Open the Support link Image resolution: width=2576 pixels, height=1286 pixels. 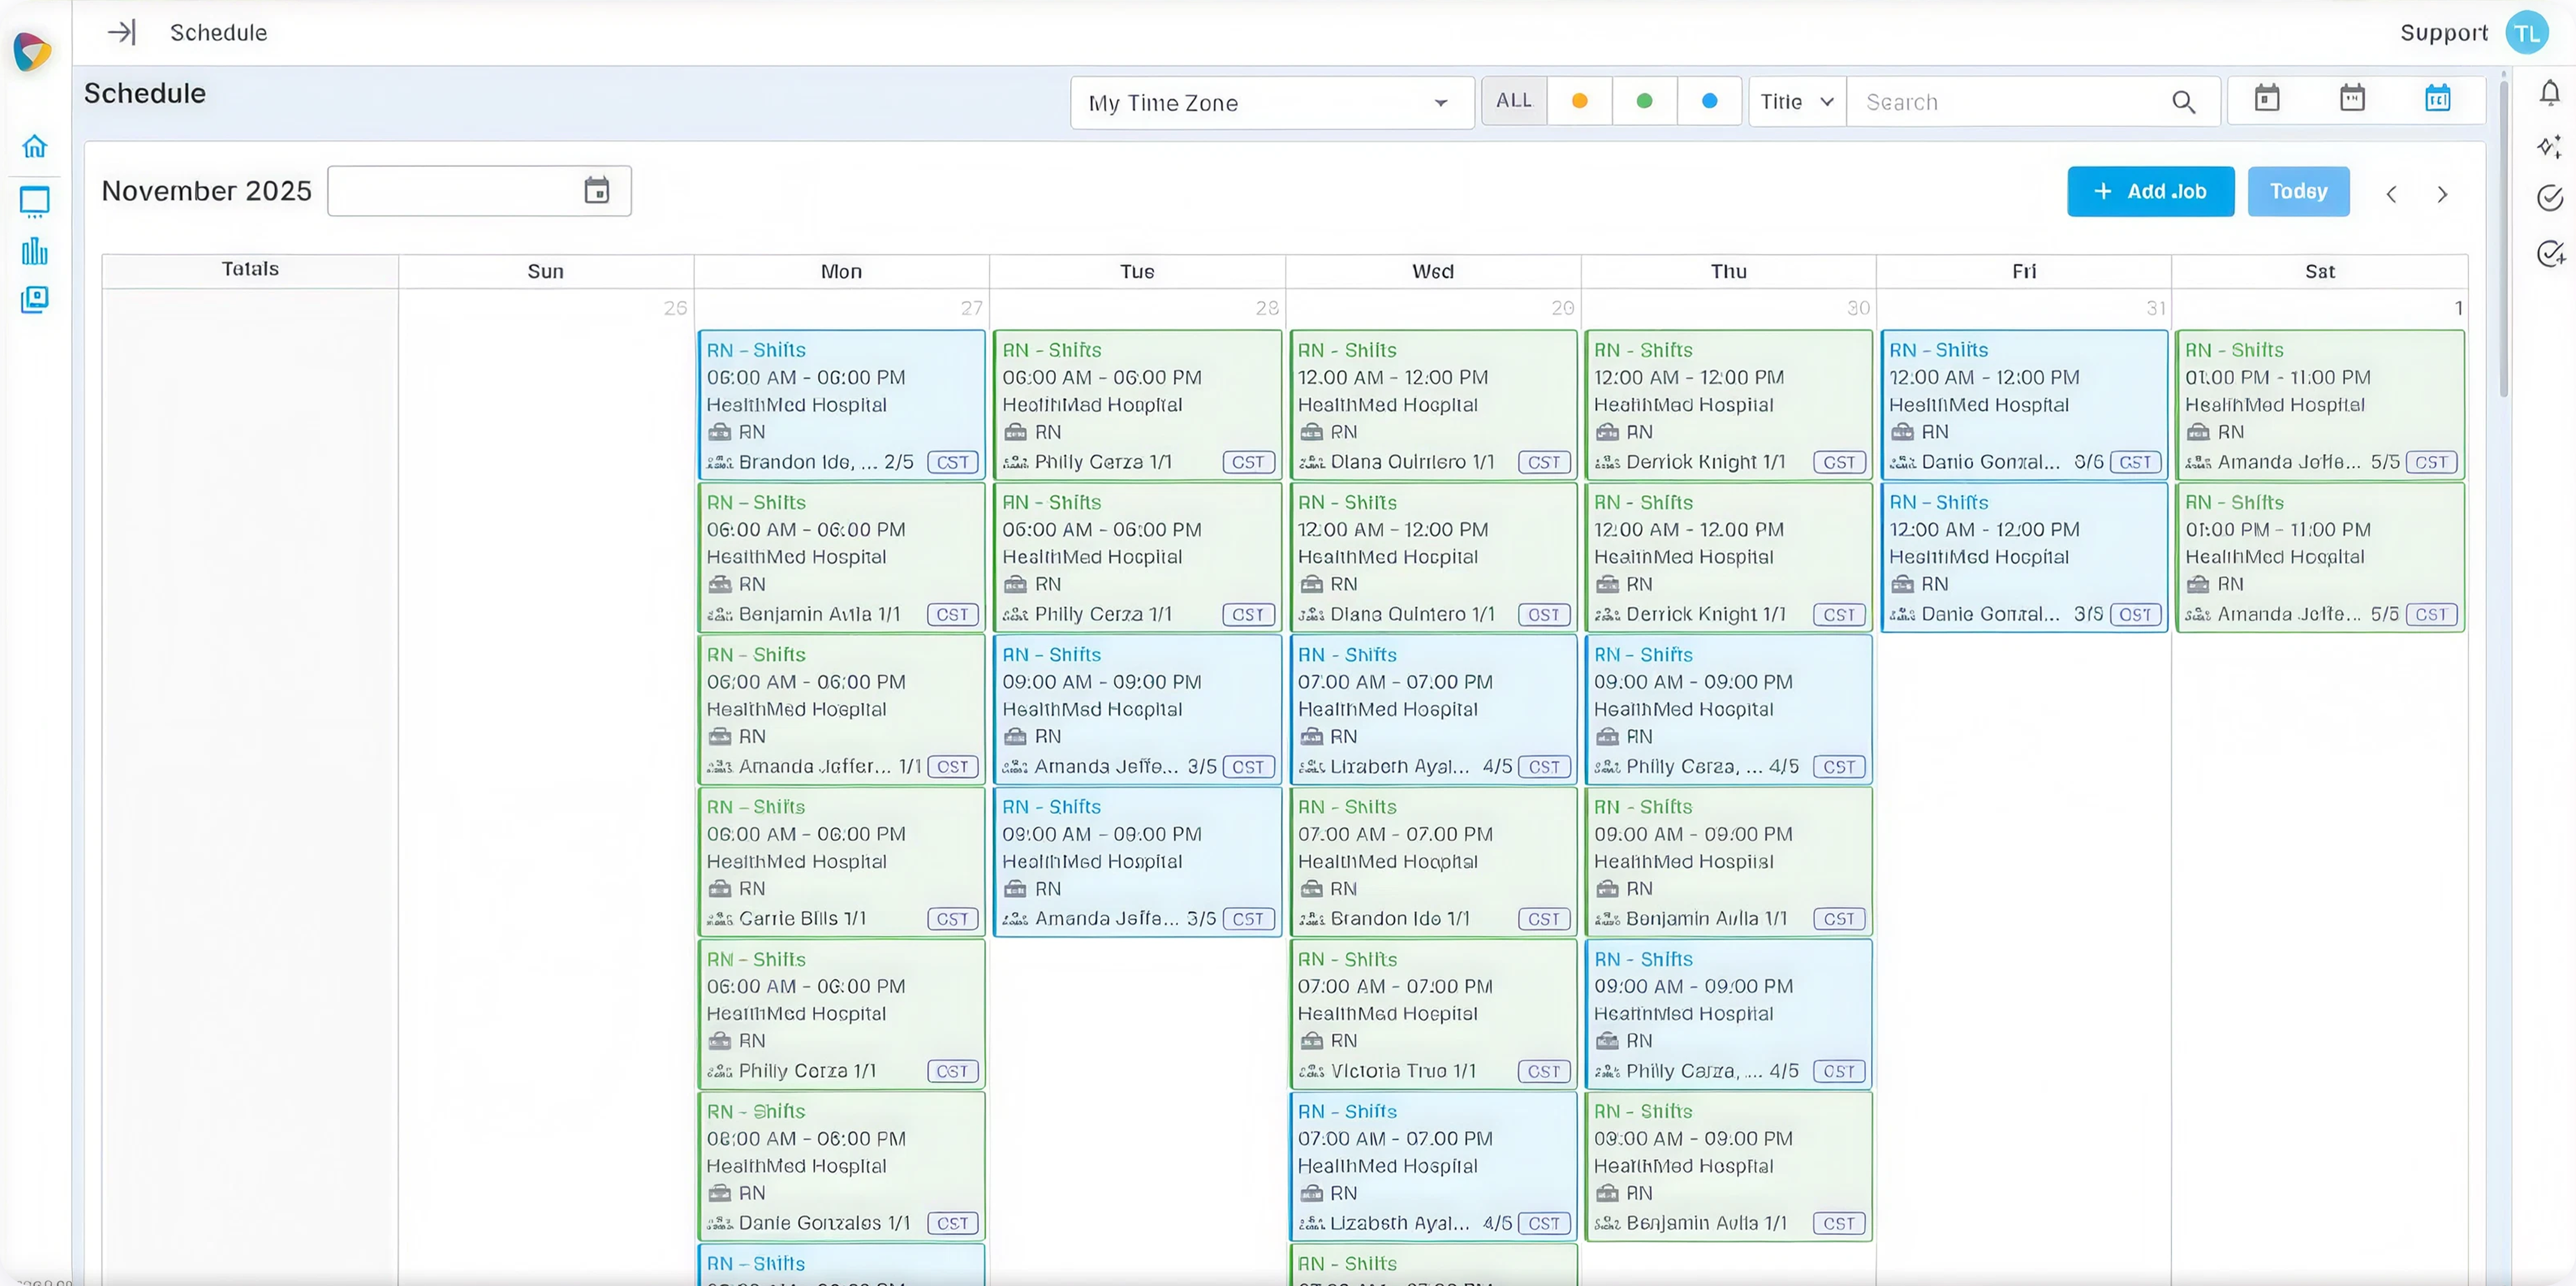(2443, 33)
